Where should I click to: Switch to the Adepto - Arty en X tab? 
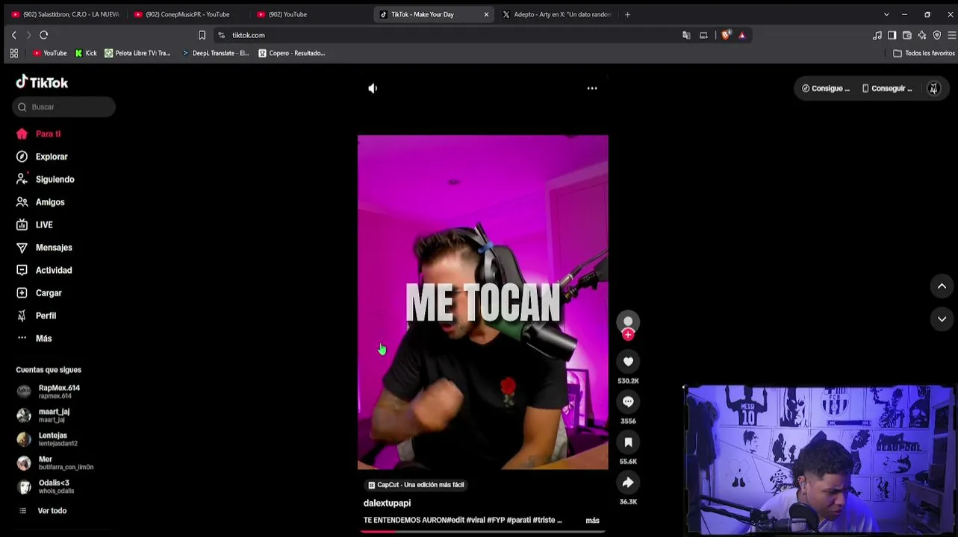(x=556, y=14)
